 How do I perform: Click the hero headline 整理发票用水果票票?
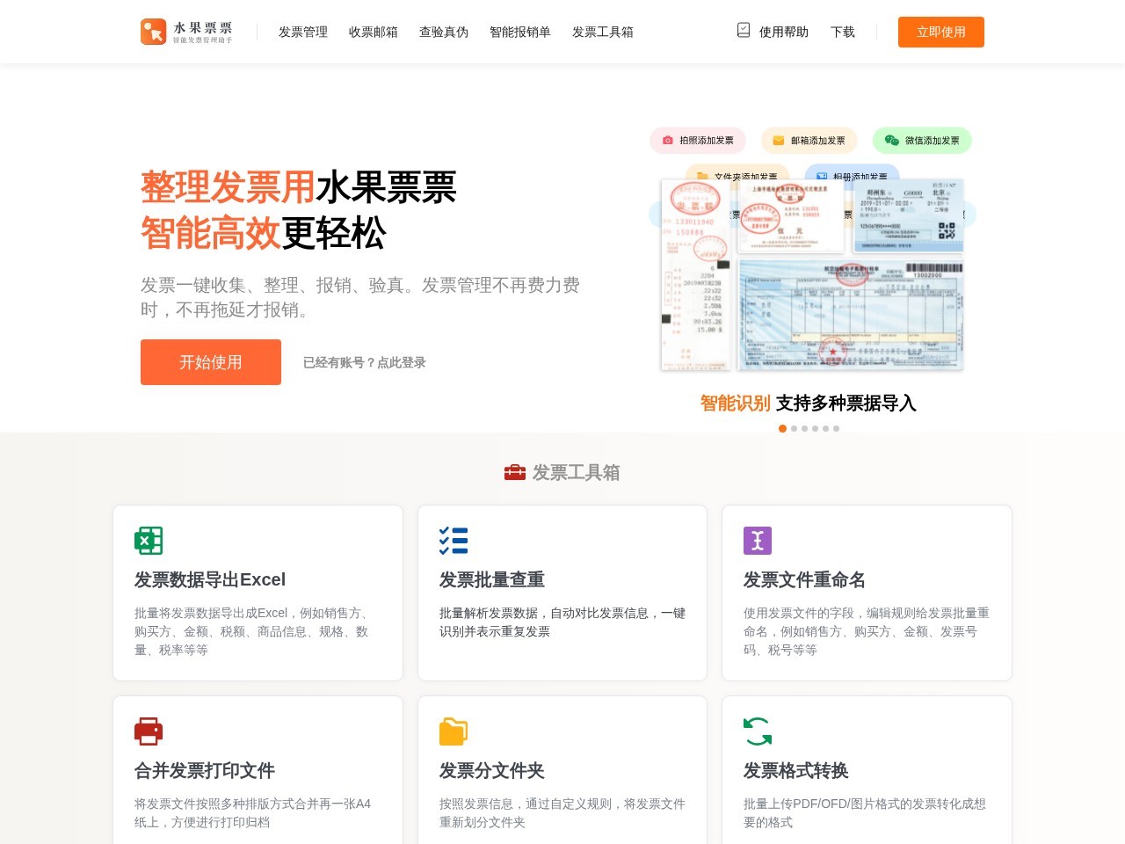pos(299,188)
